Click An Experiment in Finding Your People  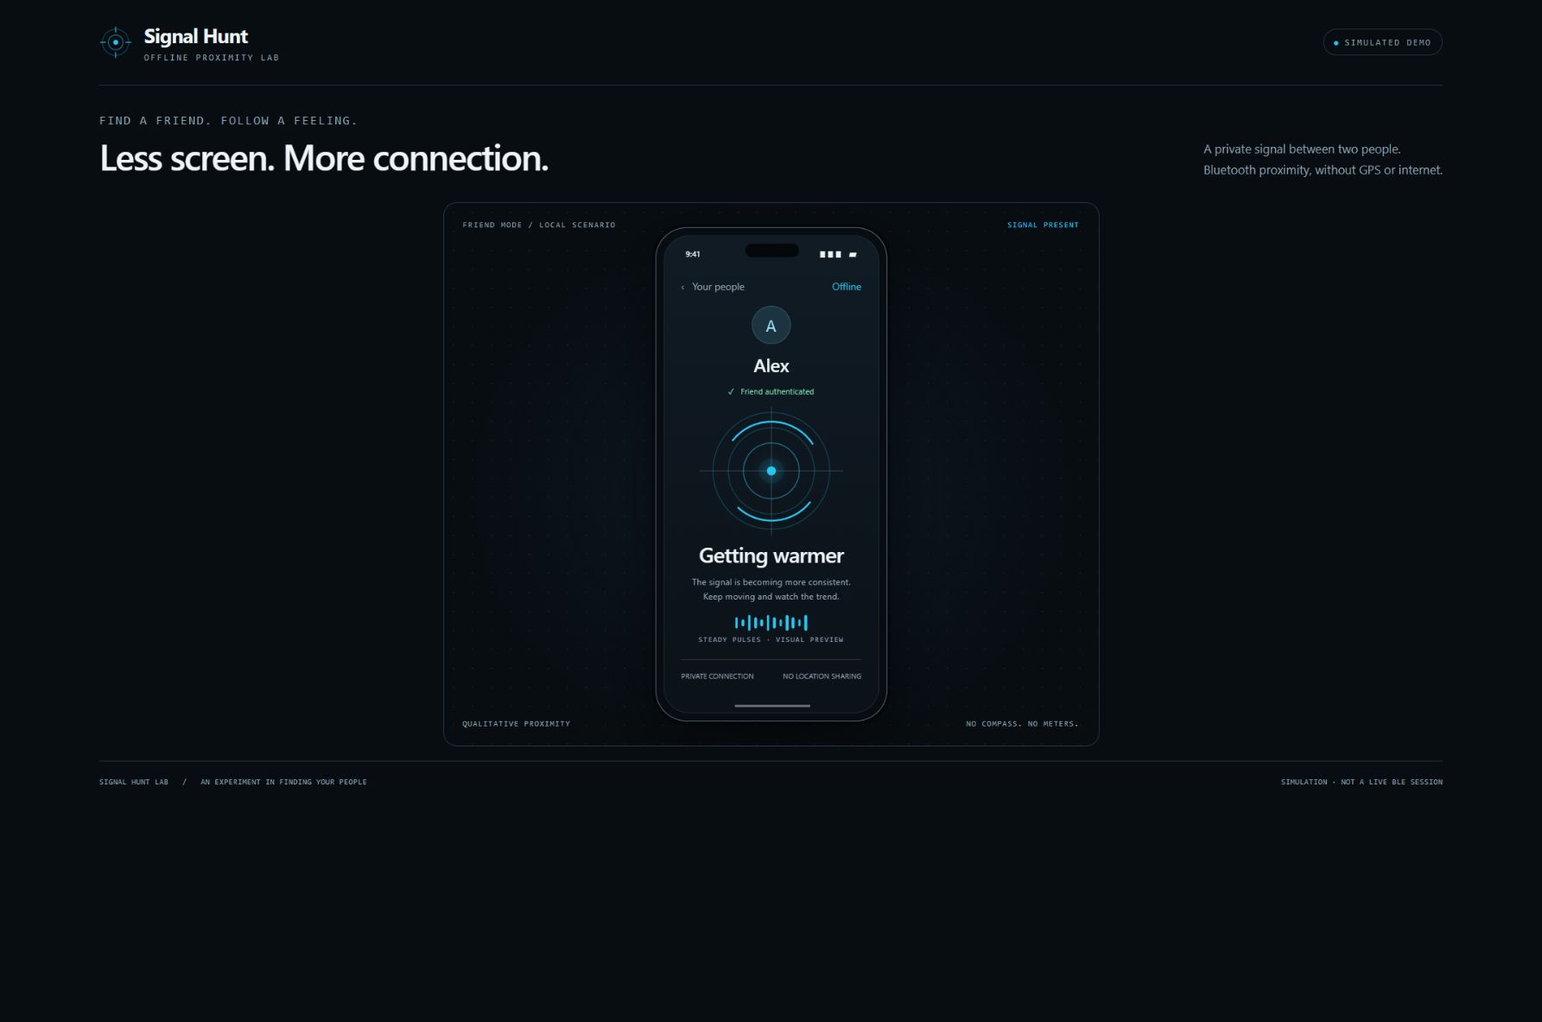click(283, 782)
